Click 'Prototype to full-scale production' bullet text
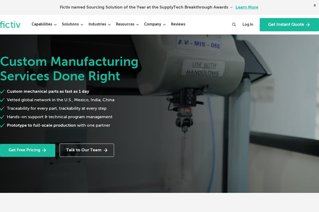 [x=59, y=126]
